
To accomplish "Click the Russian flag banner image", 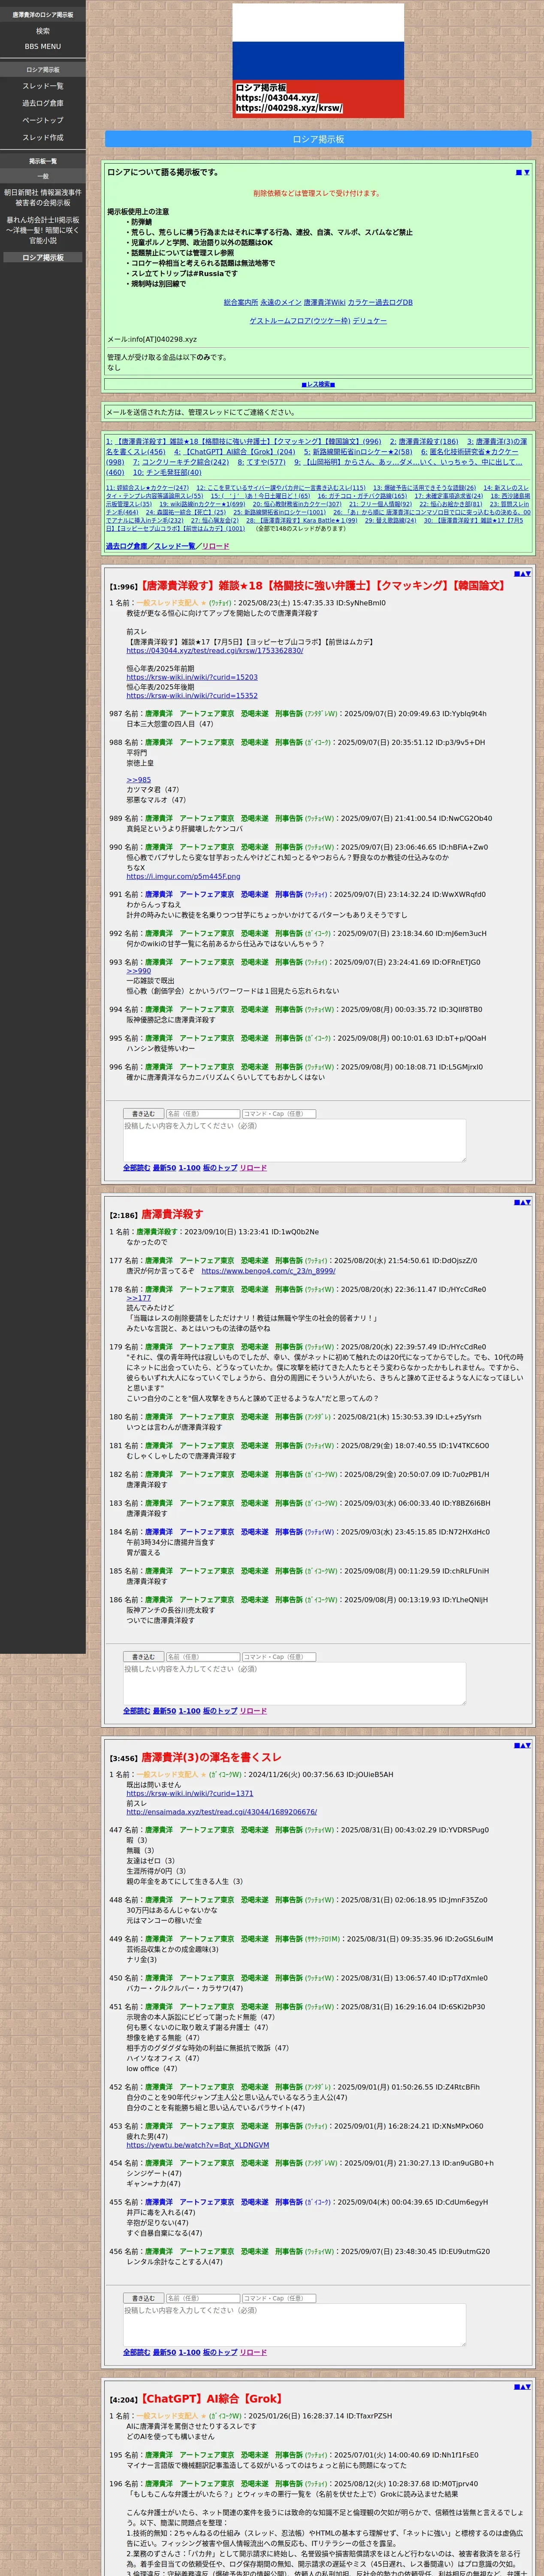I will (318, 61).
